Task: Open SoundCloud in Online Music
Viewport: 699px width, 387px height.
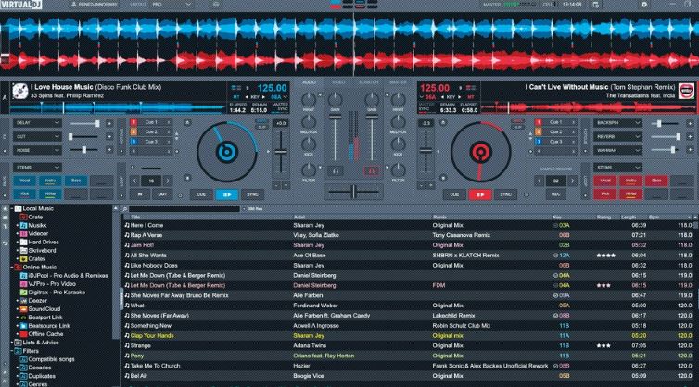Action: click(x=44, y=308)
